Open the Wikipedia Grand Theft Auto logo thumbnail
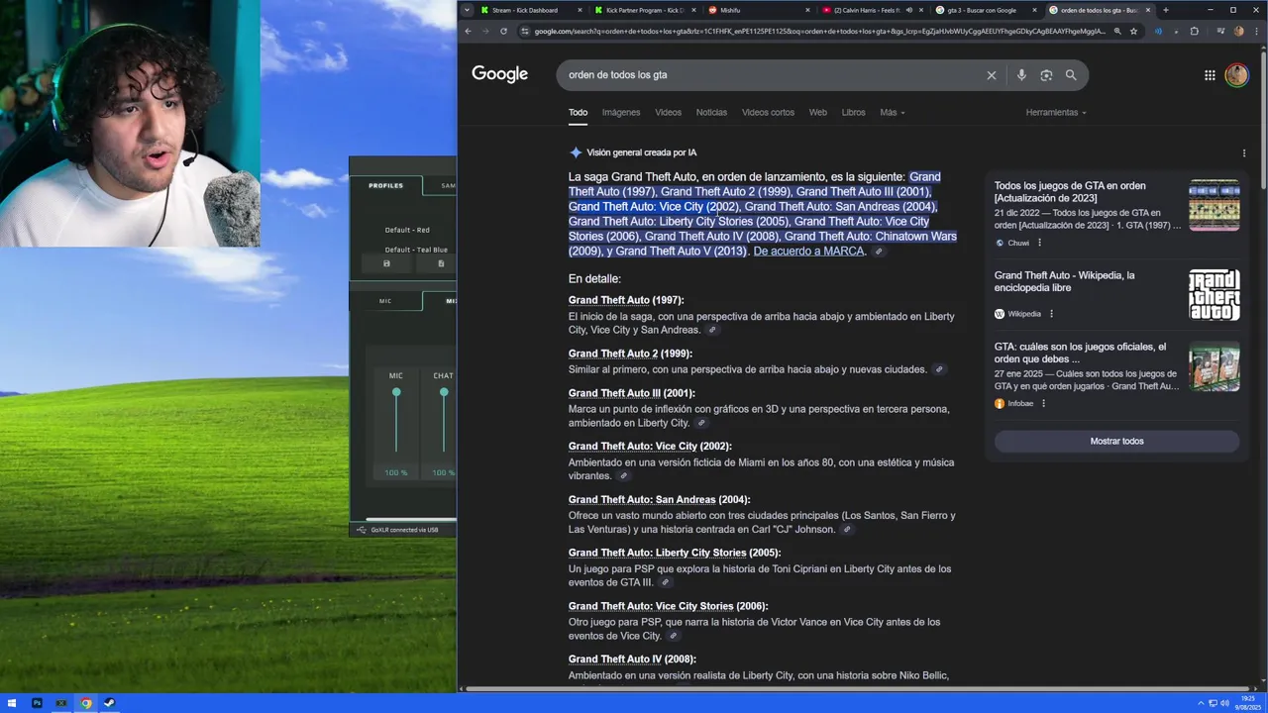 click(1215, 295)
